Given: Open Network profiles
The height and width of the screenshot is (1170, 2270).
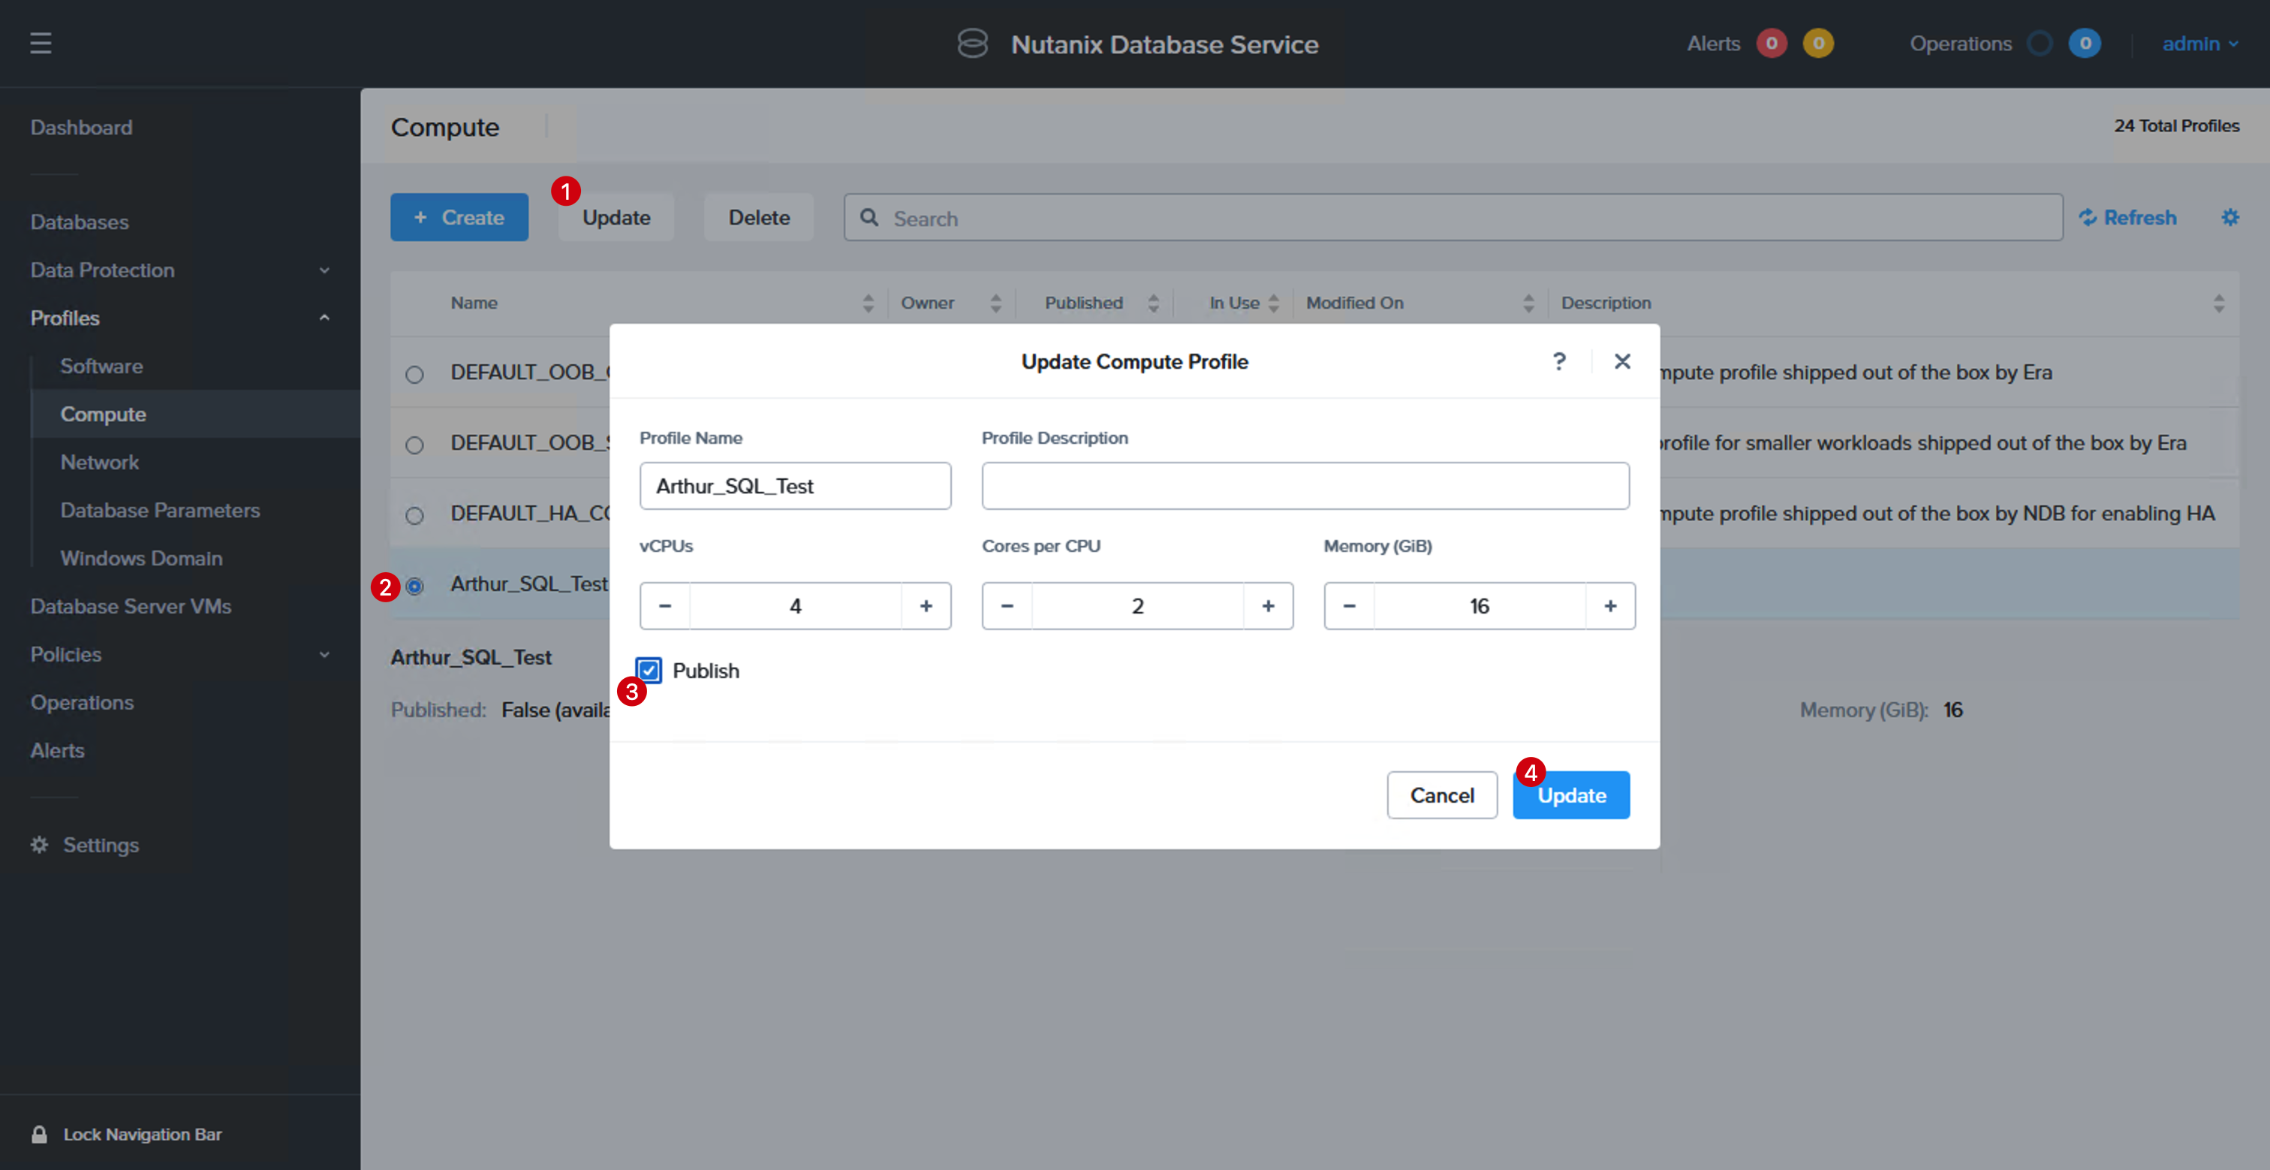Looking at the screenshot, I should 100,462.
